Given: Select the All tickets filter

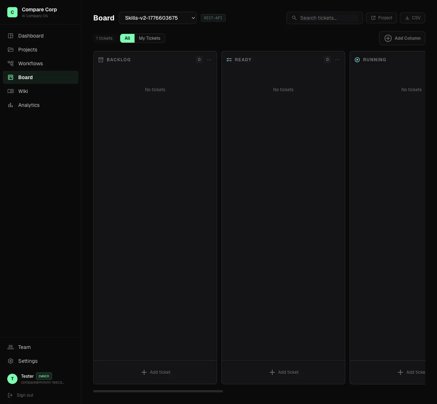Looking at the screenshot, I should pyautogui.click(x=127, y=38).
